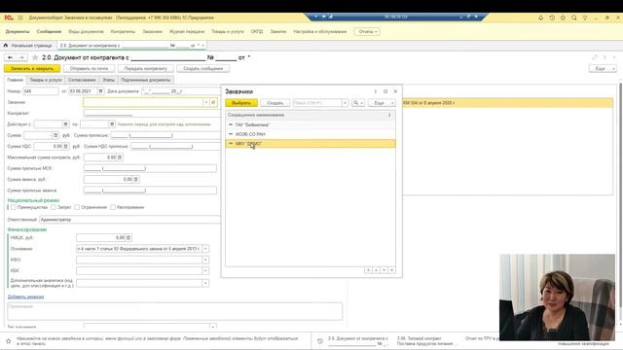Click the notifications bell icon in title bar

[541, 17]
